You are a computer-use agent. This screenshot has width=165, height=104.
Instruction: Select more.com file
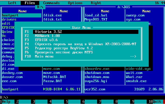point(51,69)
